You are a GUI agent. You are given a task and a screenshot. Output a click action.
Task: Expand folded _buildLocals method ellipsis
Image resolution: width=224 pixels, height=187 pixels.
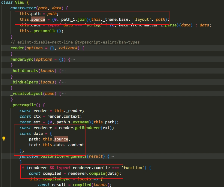pos(64,71)
